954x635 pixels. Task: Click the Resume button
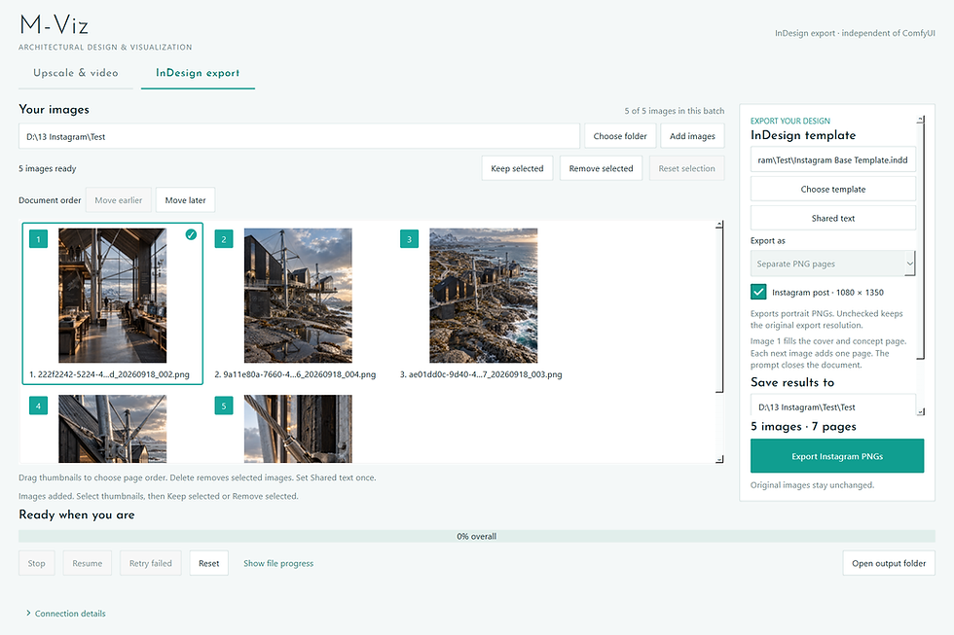click(x=87, y=563)
